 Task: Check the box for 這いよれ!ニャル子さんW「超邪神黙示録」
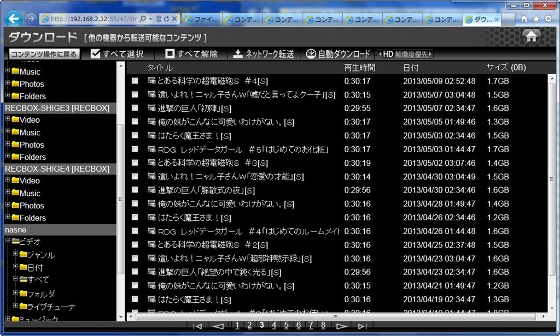point(135,259)
